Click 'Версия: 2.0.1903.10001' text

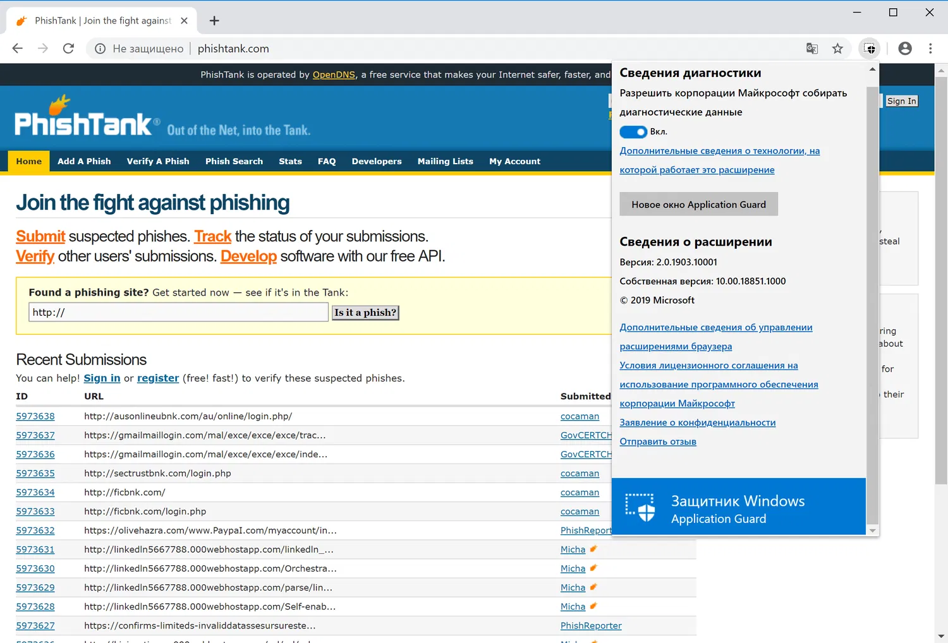668,262
